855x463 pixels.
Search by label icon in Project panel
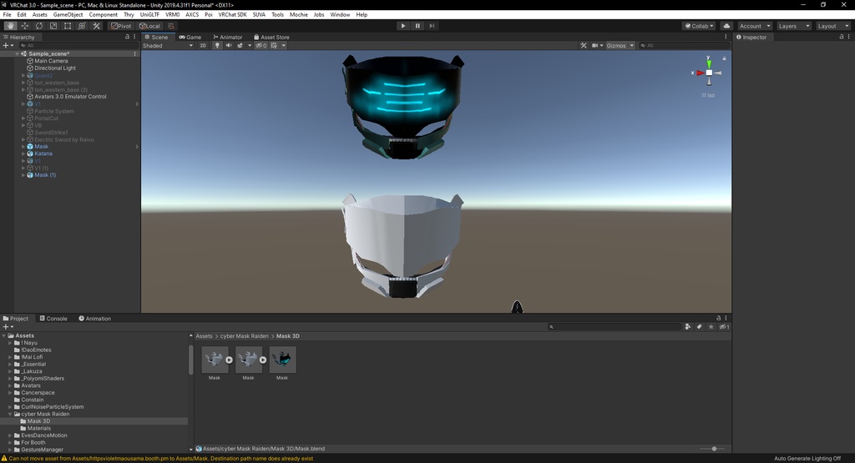[x=700, y=327]
